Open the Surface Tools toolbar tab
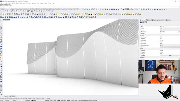 [39, 9]
